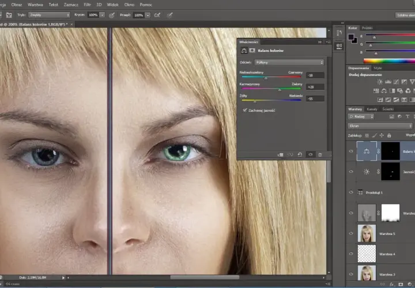Switch to Ścieżki tab
This screenshot has width=415, height=288.
[x=388, y=109]
